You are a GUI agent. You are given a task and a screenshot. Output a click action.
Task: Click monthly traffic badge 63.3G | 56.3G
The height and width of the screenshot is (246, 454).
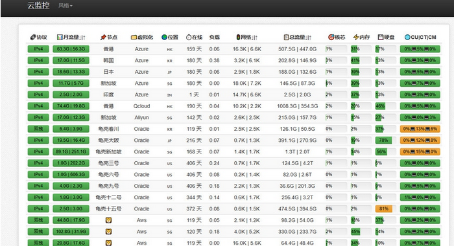pos(71,49)
